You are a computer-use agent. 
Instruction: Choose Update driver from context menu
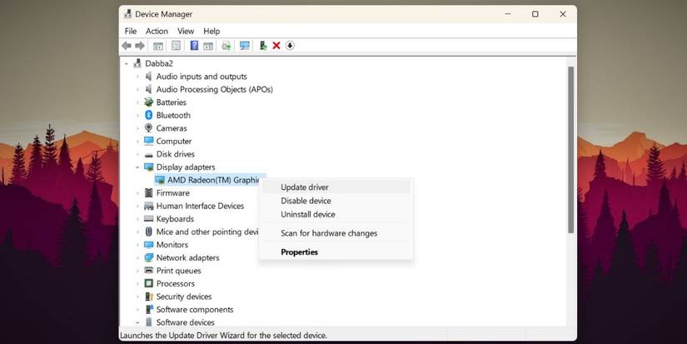point(336,187)
